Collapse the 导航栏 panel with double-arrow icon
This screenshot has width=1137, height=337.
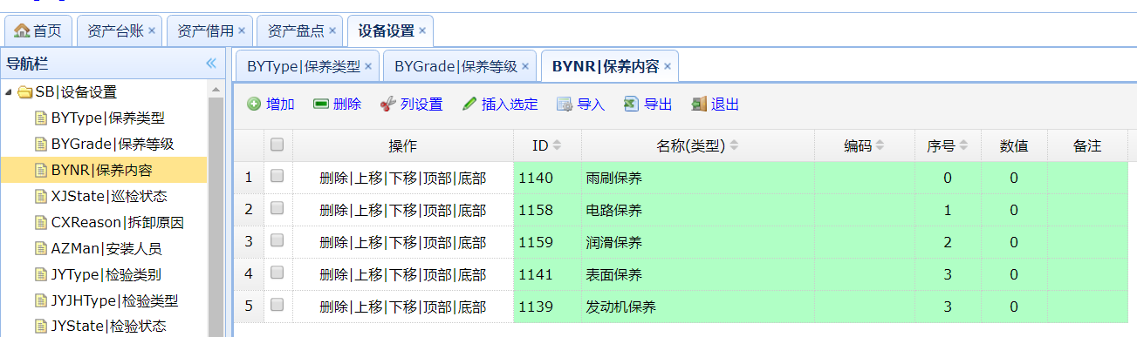tap(210, 64)
